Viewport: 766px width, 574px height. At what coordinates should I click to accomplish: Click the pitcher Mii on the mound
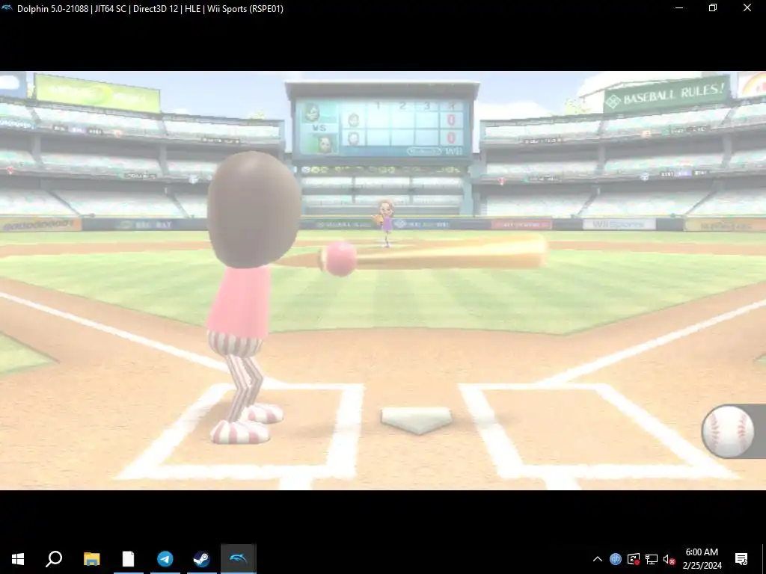click(385, 223)
